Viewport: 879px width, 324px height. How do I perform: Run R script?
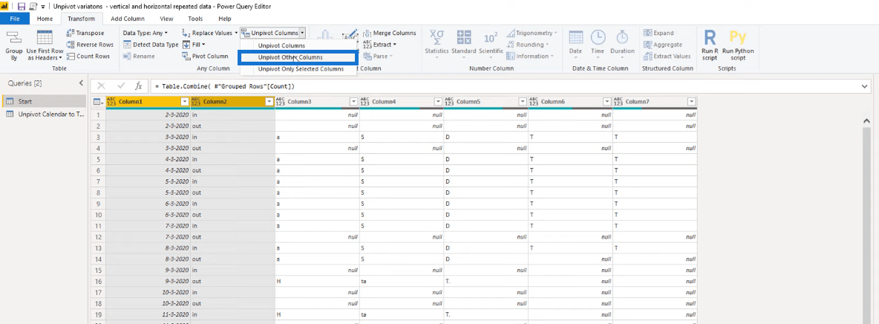tap(710, 45)
